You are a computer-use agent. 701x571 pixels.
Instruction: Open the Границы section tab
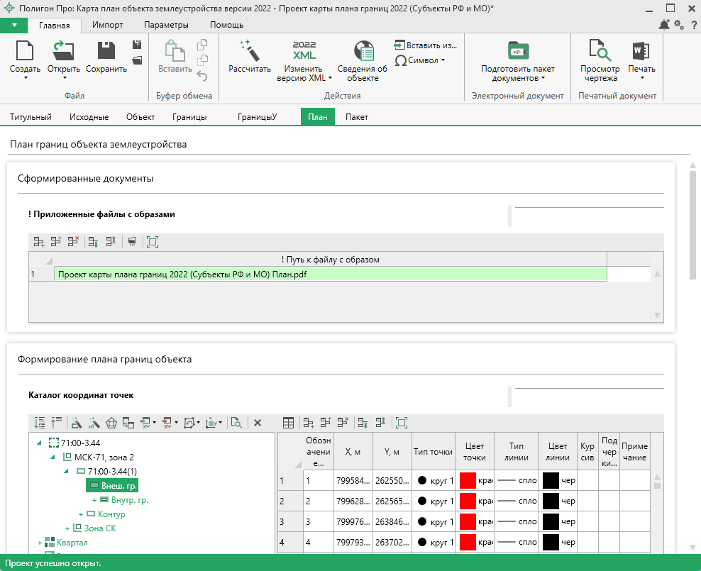click(189, 117)
